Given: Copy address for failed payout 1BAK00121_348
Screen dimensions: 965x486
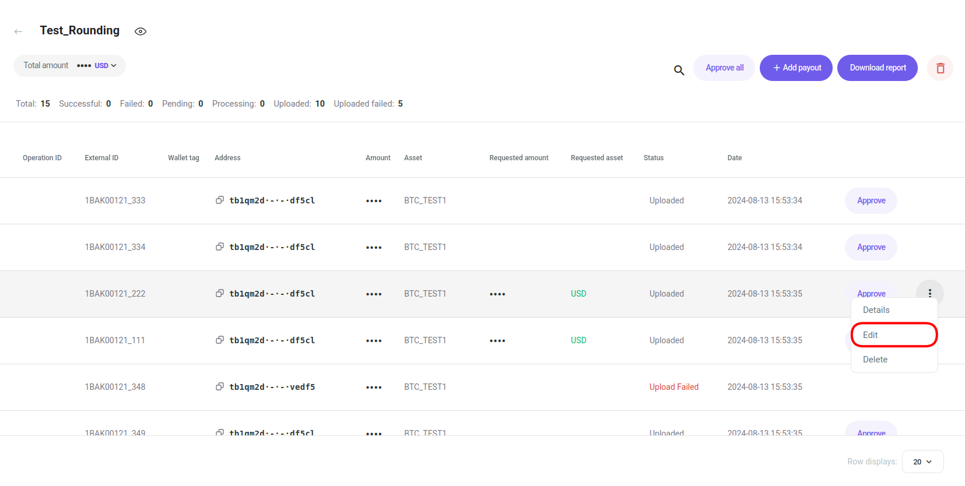Looking at the screenshot, I should point(220,386).
